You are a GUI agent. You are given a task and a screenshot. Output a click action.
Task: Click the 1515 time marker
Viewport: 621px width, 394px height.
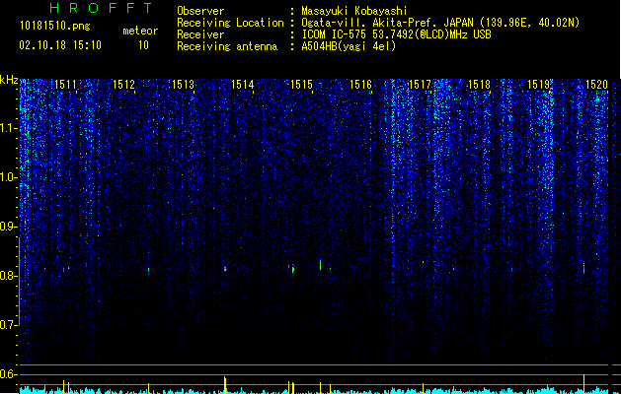tap(302, 84)
